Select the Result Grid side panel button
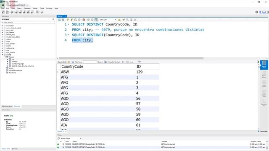 264,65
